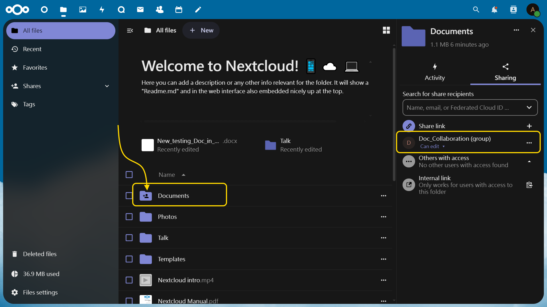Open the user avatar menu
Viewport: 547px width, 307px height.
[533, 10]
